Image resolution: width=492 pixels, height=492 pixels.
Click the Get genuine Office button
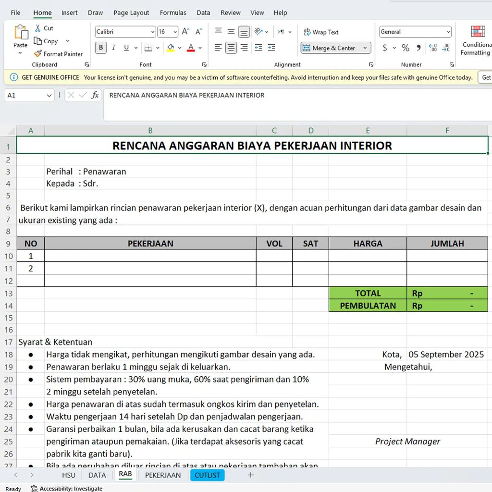[x=485, y=77]
